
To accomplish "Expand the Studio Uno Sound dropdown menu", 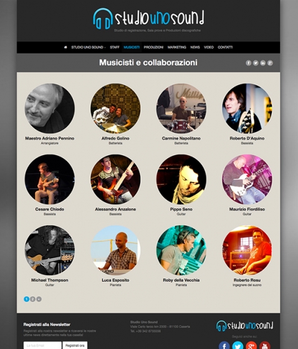I will [88, 47].
